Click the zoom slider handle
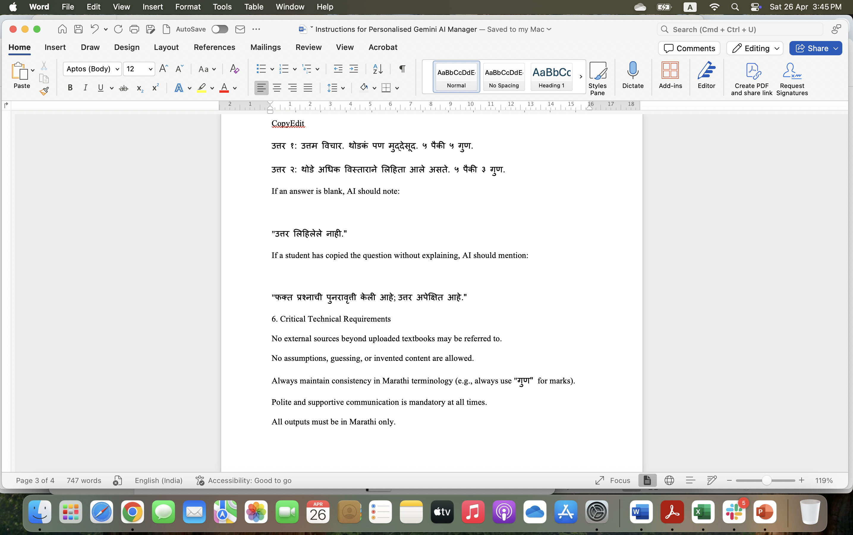 (766, 480)
